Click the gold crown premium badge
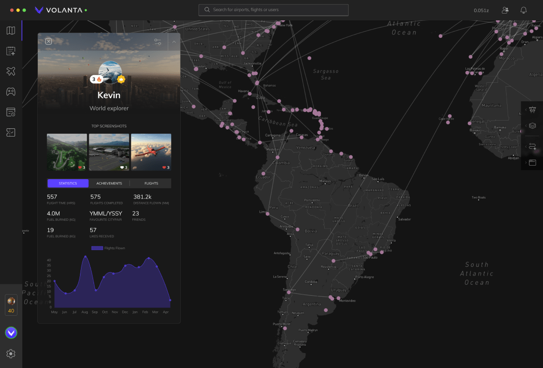The height and width of the screenshot is (368, 543). tap(121, 79)
